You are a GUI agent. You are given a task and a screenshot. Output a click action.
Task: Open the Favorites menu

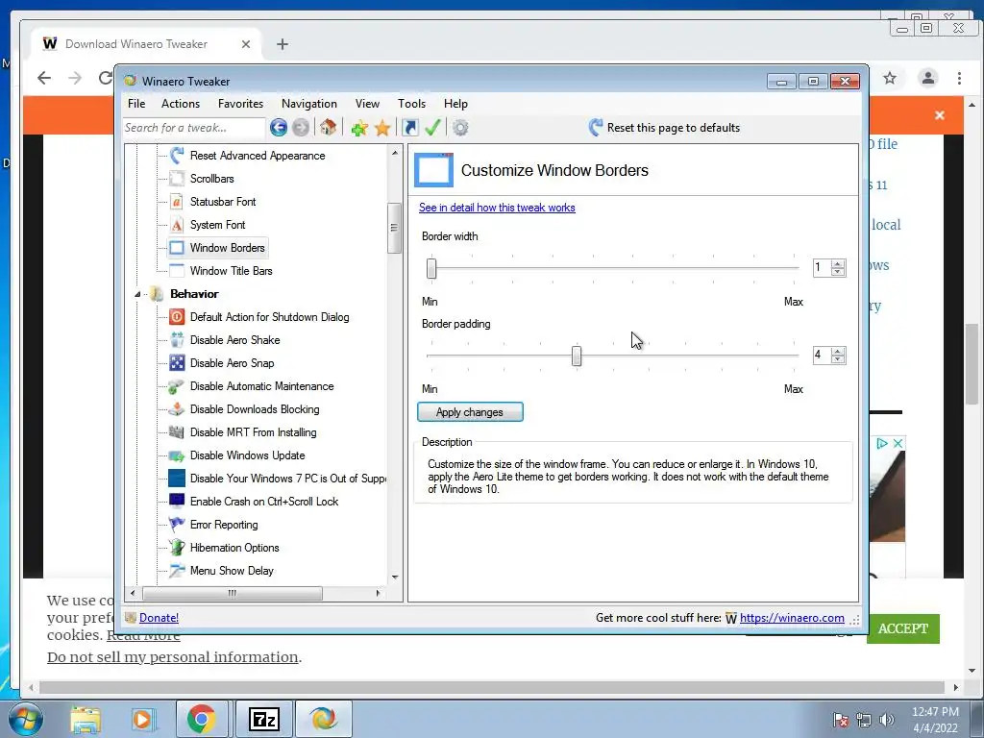tap(240, 104)
